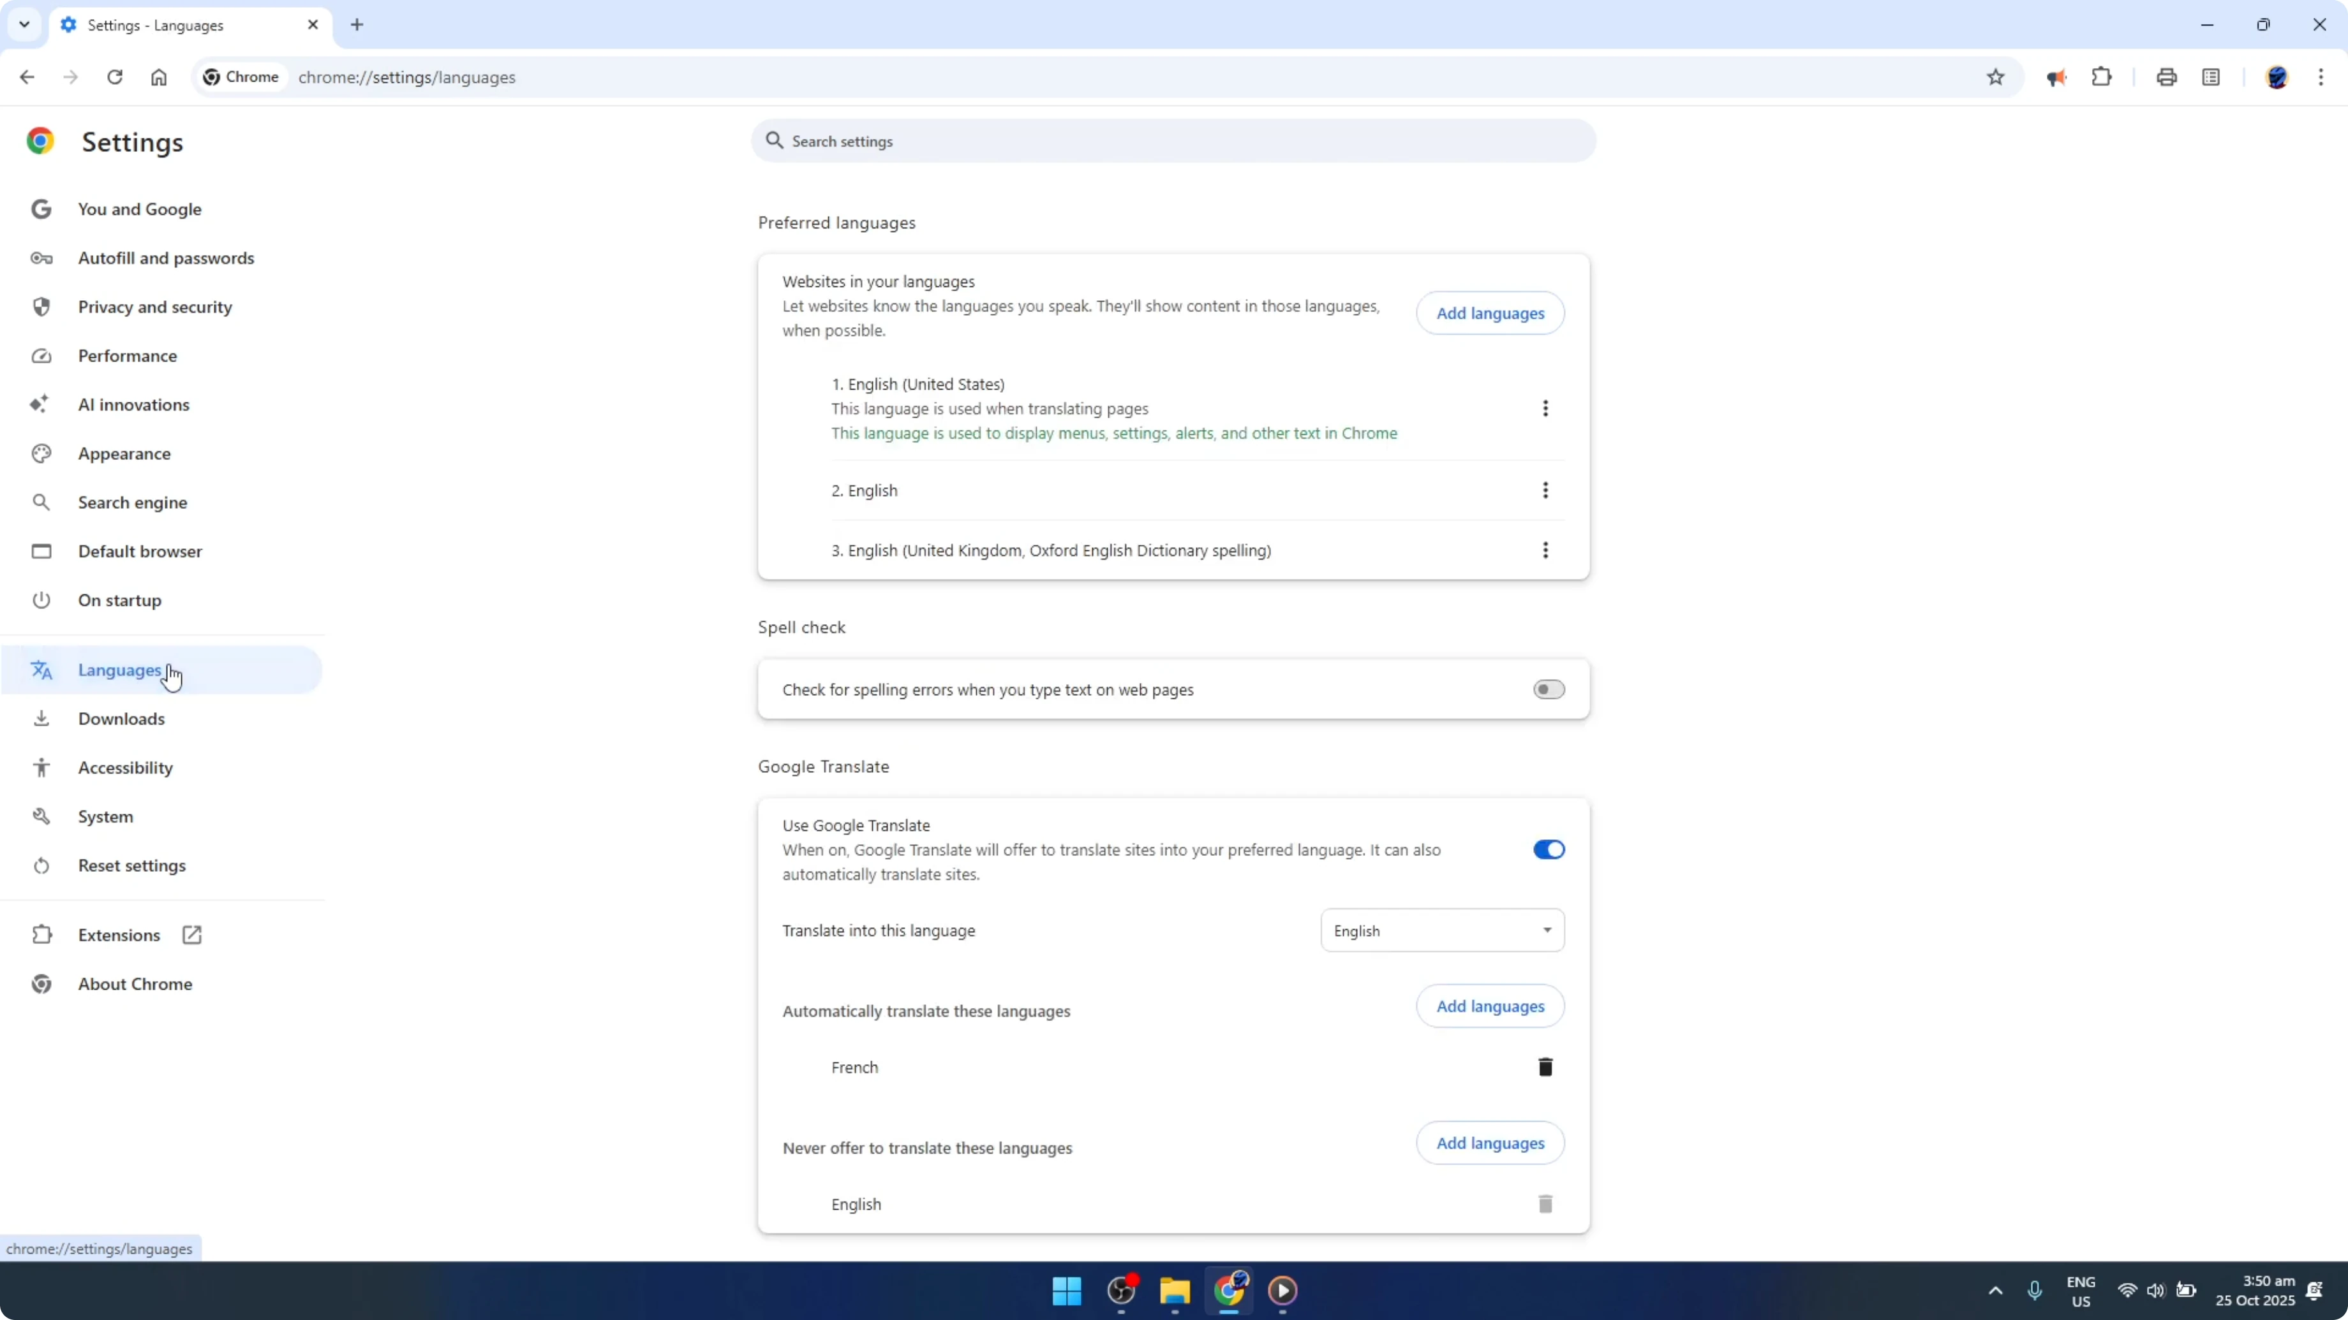Open the extensions puzzle piece icon
The width and height of the screenshot is (2348, 1320).
2101,77
